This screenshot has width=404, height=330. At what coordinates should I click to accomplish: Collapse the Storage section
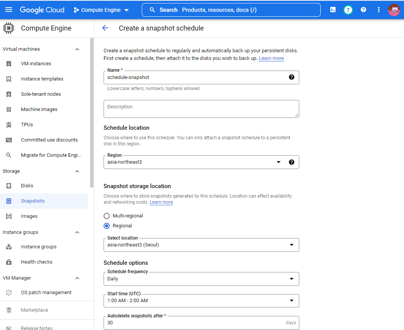(x=77, y=171)
